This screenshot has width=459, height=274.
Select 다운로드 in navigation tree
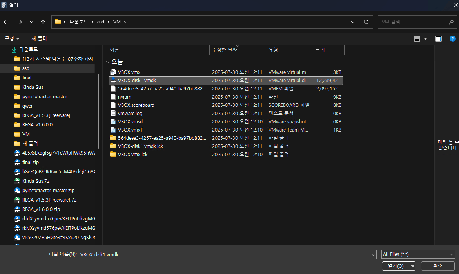(28, 49)
